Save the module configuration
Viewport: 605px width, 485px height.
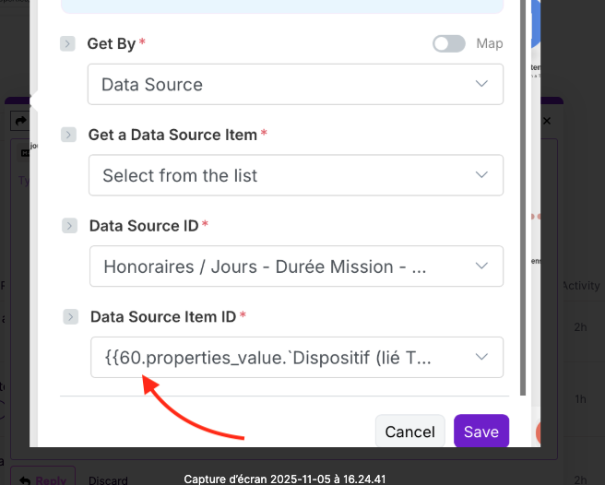(x=480, y=432)
